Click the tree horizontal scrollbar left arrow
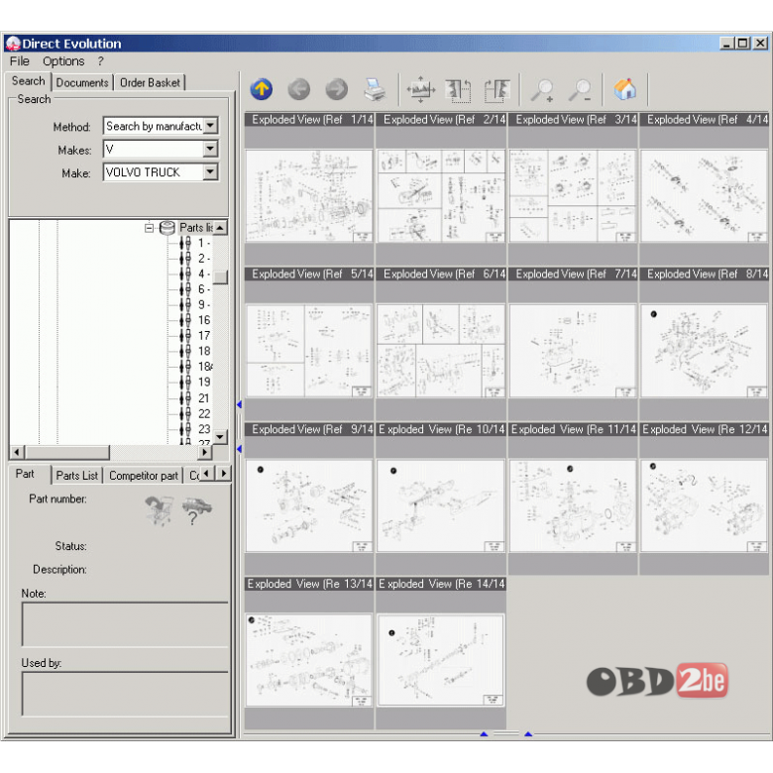The image size is (773, 773). 17,452
